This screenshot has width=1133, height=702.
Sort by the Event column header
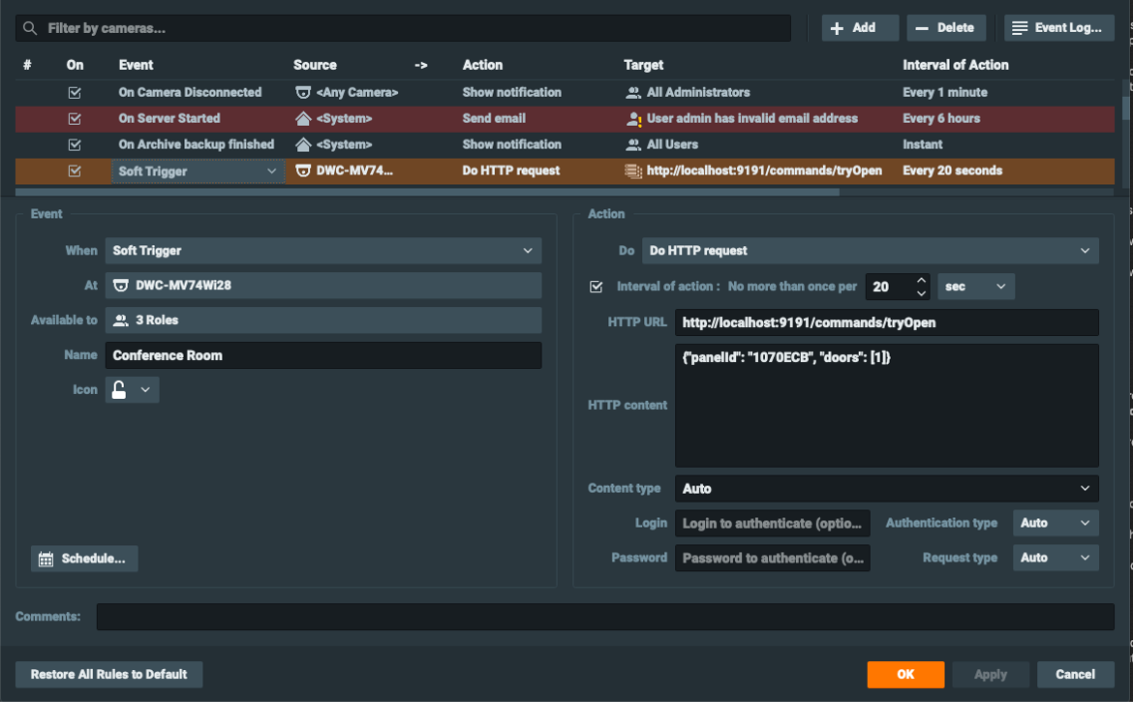(136, 65)
